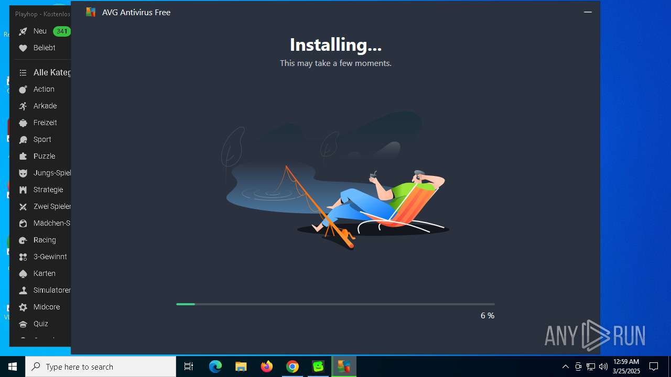Click the installation progress bar
This screenshot has height=377, width=671.
point(335,304)
